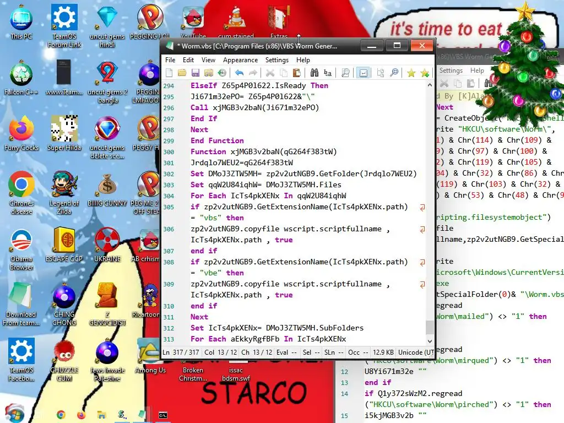Viewport: 564px width, 423px height.
Task: Select 'Broken Christm...' desktop icon
Action: click(193, 374)
